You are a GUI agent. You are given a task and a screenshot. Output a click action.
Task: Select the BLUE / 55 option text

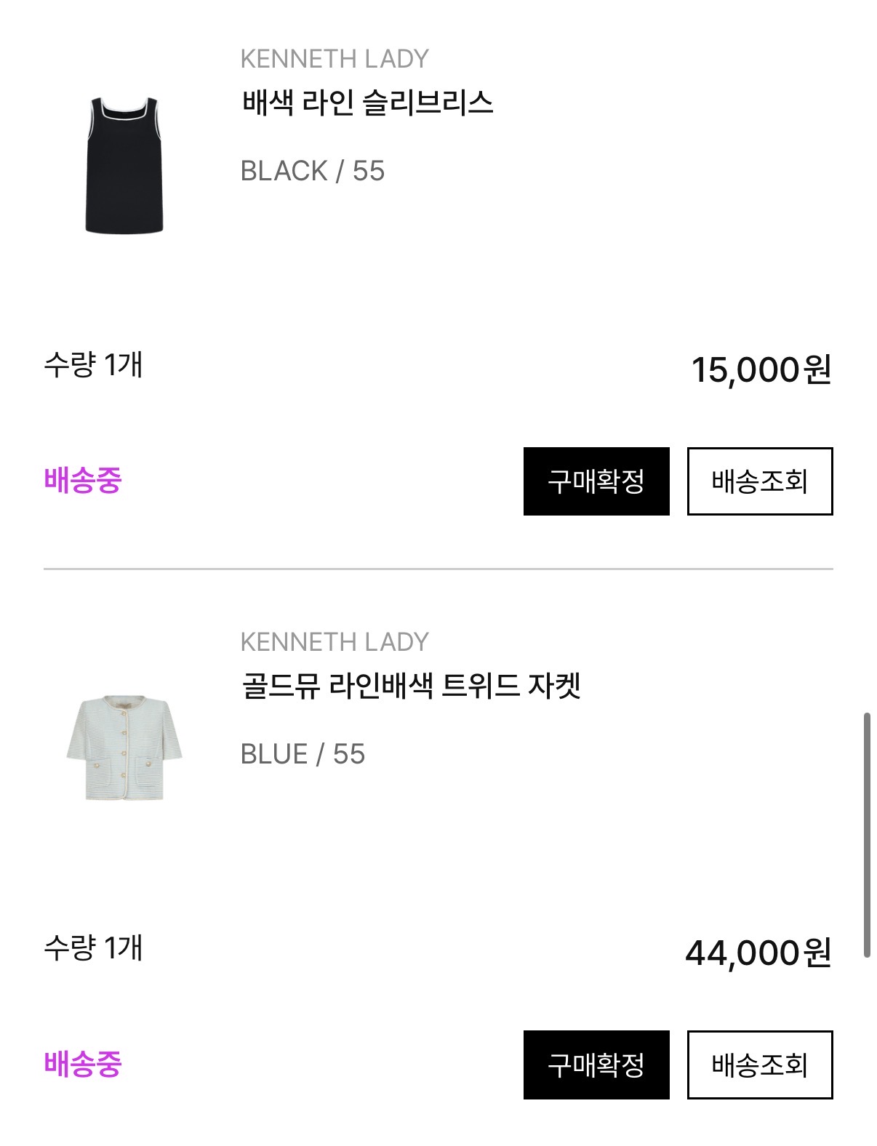point(303,754)
